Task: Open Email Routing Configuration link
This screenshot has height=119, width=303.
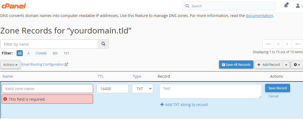Action: [45, 64]
